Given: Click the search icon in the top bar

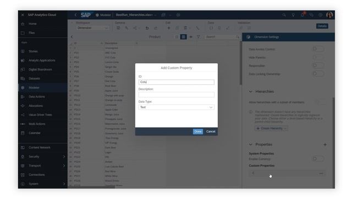Looking at the screenshot, I should coord(284,15).
